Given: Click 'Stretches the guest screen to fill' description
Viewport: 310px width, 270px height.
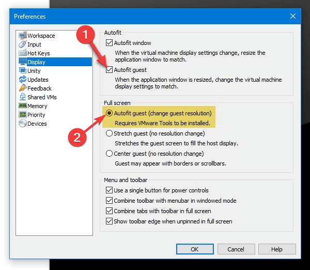Looking at the screenshot, I should (x=176, y=143).
